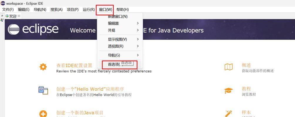Open the 搜索(A) menu

tap(56, 10)
